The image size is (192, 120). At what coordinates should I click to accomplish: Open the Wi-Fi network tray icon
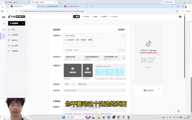point(174,117)
